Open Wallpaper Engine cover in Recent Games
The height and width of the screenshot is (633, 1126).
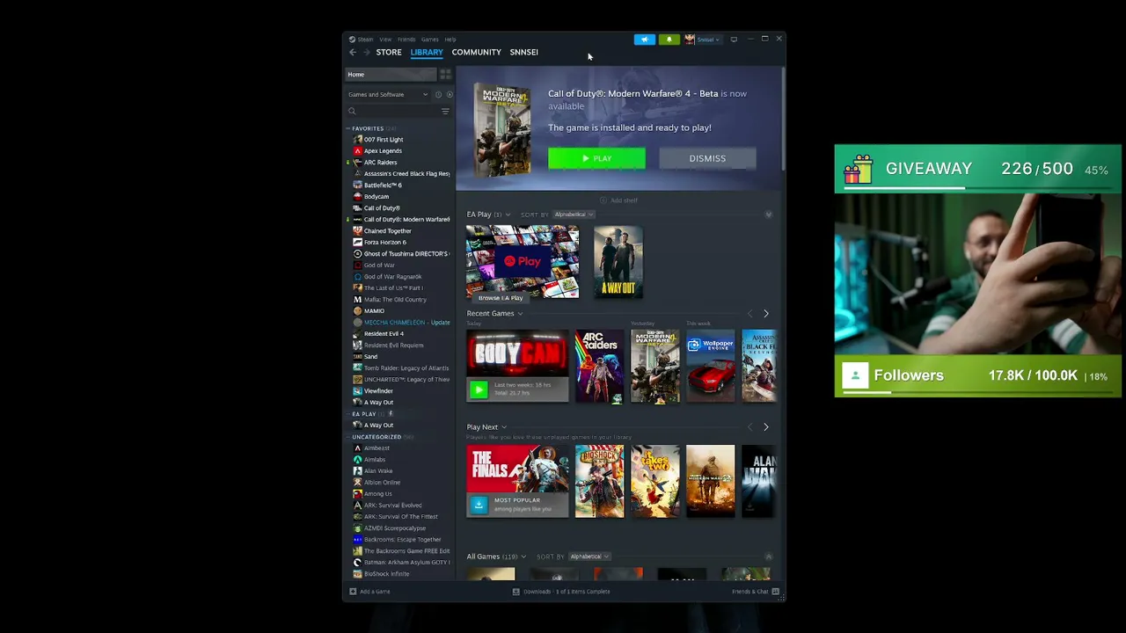[711, 367]
